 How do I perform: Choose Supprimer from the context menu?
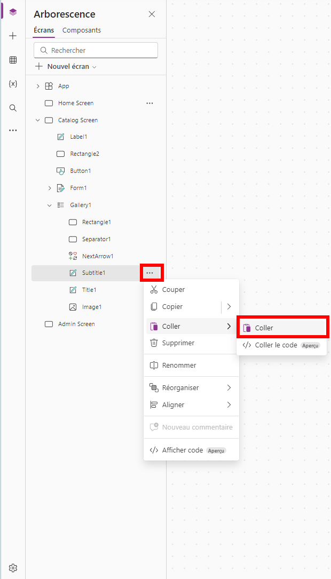click(x=191, y=343)
